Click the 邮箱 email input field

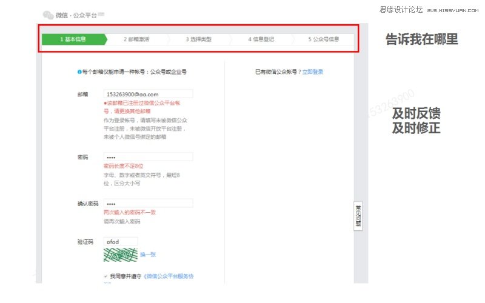[148, 94]
